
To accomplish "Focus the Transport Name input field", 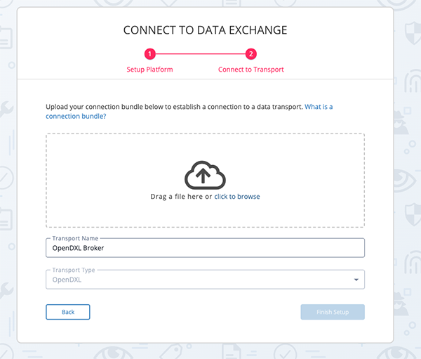I will (x=205, y=248).
